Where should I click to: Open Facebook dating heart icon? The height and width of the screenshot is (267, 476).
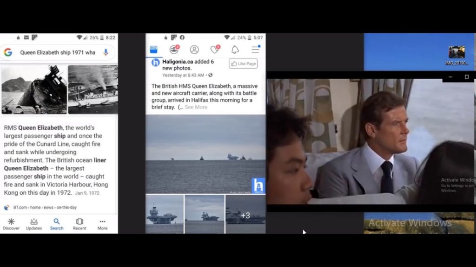click(215, 49)
